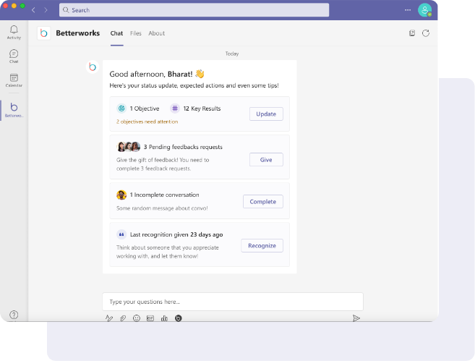This screenshot has height=361, width=475.
Task: Open Chat from the left sidebar
Action: pos(14,56)
